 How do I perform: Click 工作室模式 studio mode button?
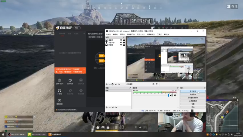click(193, 101)
